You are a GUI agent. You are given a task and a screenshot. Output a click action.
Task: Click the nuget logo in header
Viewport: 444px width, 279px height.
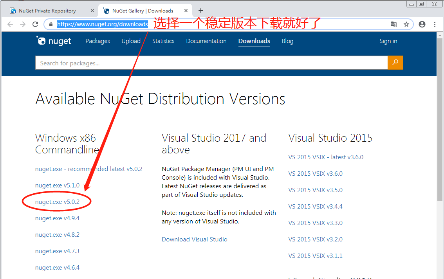click(x=54, y=41)
